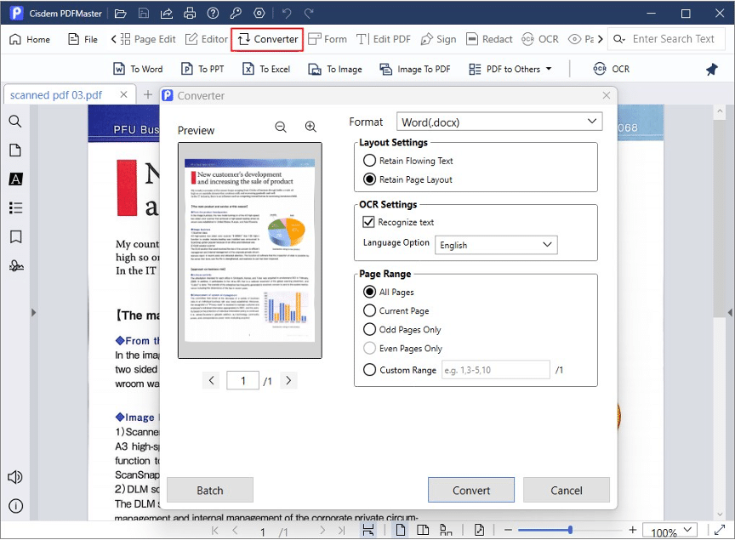Select the Image to PDF tool

point(414,69)
